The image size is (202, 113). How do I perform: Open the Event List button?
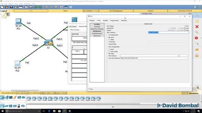(185, 93)
